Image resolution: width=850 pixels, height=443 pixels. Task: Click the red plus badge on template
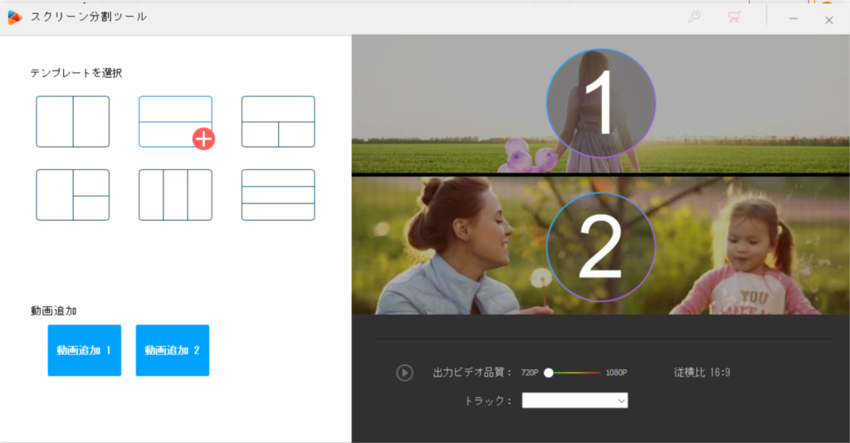[x=203, y=139]
